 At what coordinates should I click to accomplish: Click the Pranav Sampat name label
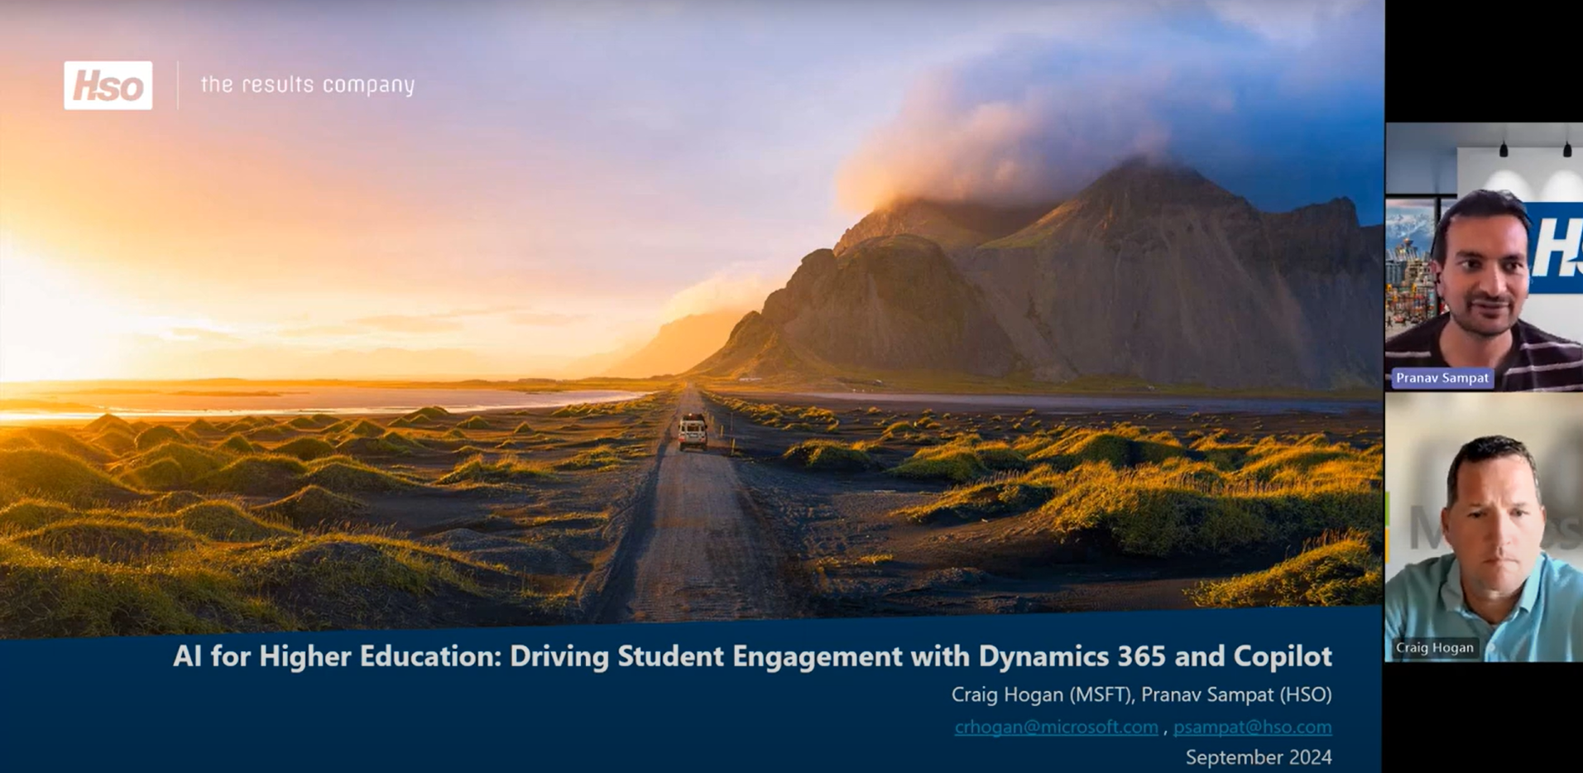(x=1441, y=378)
